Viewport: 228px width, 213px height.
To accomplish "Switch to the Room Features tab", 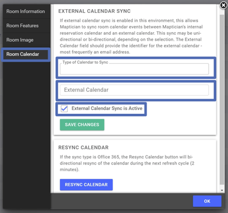I will (23, 26).
